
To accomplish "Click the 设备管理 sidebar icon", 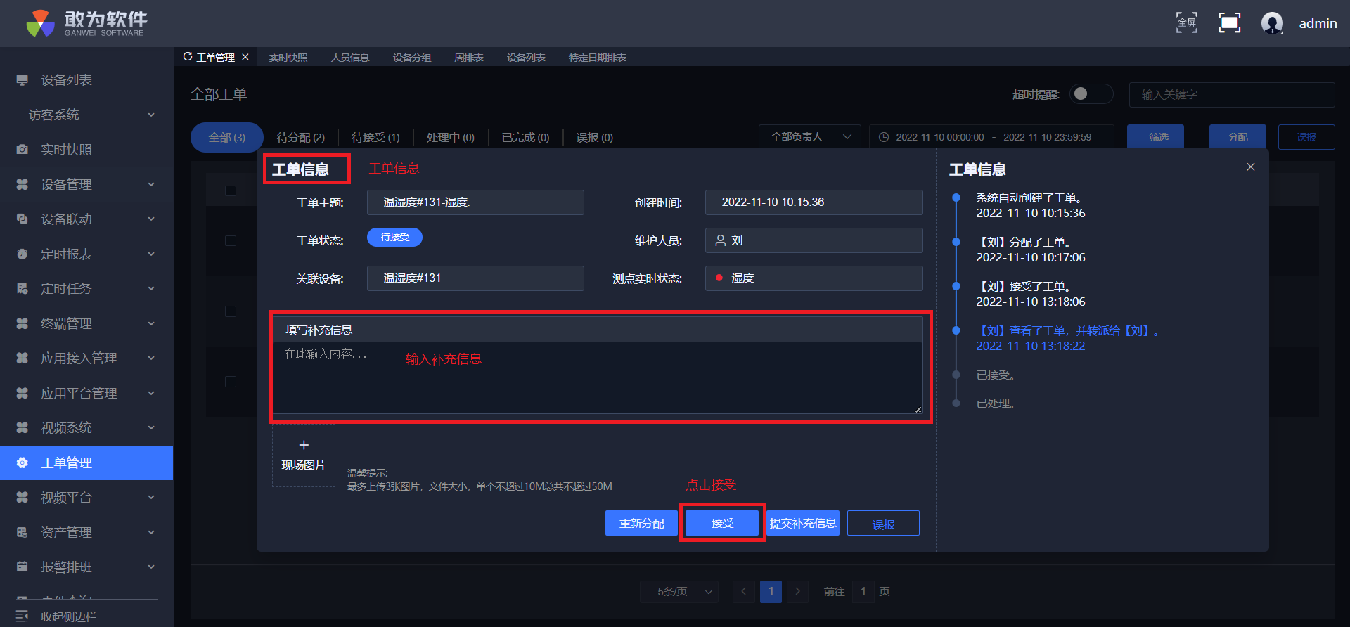I will [22, 184].
